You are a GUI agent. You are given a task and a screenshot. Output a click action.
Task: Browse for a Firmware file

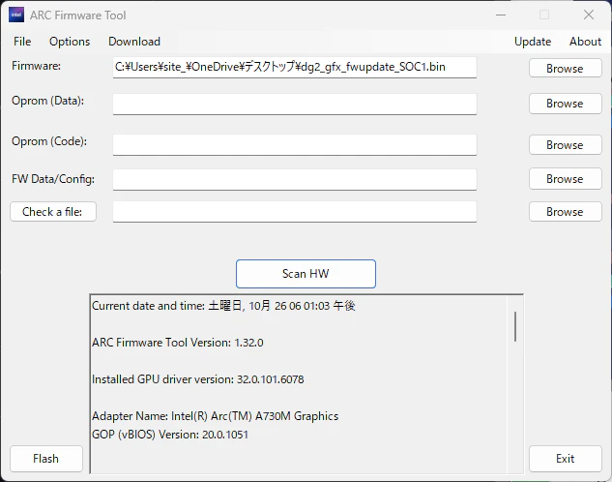[566, 69]
